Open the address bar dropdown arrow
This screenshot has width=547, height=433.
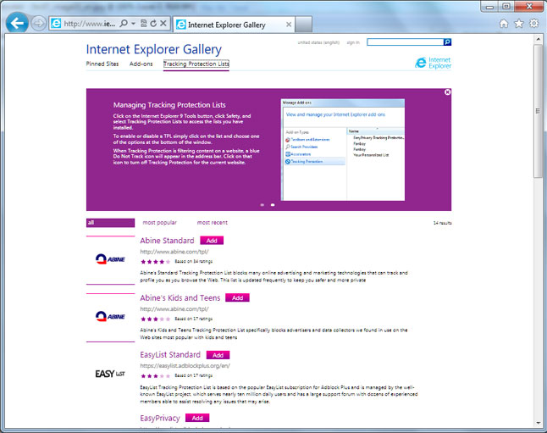pos(133,24)
